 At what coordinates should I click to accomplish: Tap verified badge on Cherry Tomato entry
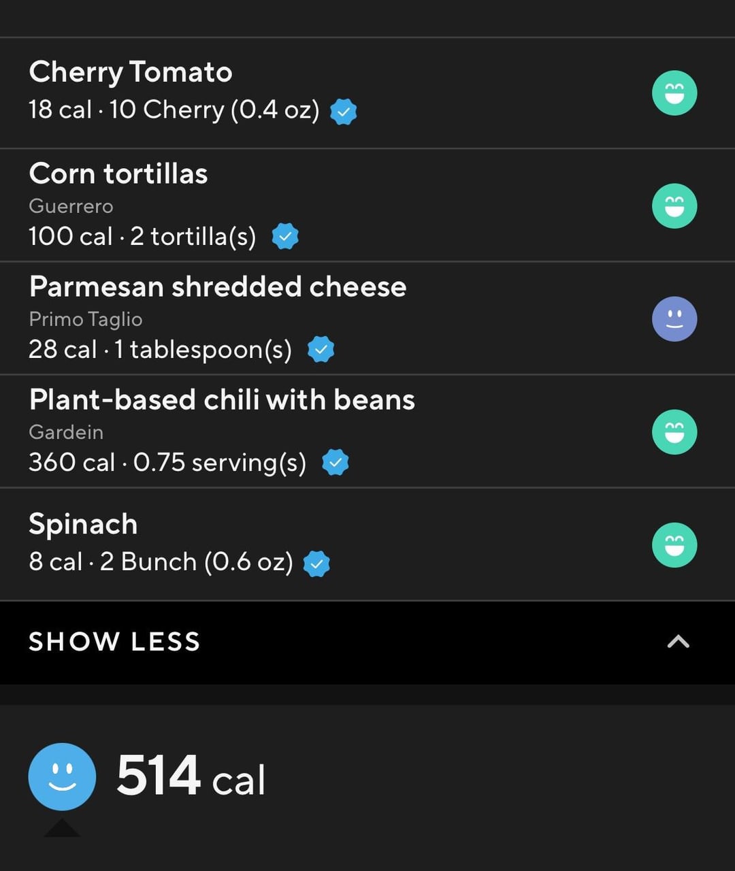tap(344, 112)
